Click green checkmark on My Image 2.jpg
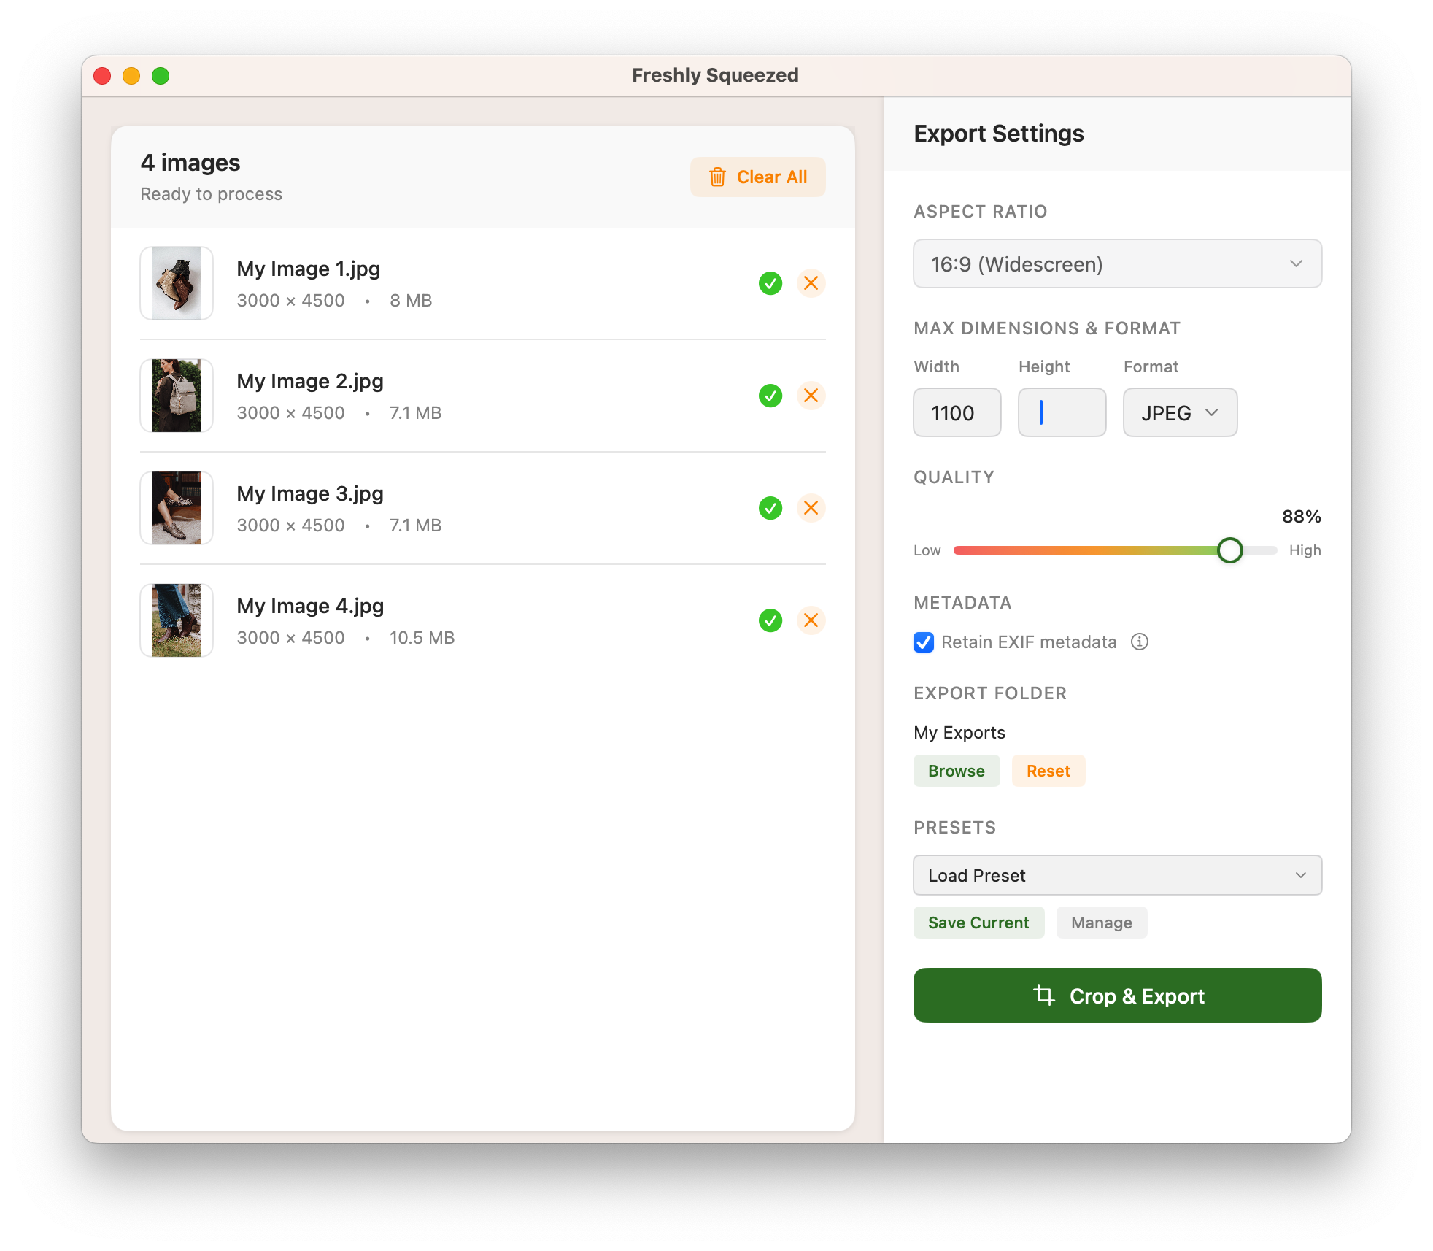Viewport: 1433px width, 1251px height. click(x=770, y=396)
